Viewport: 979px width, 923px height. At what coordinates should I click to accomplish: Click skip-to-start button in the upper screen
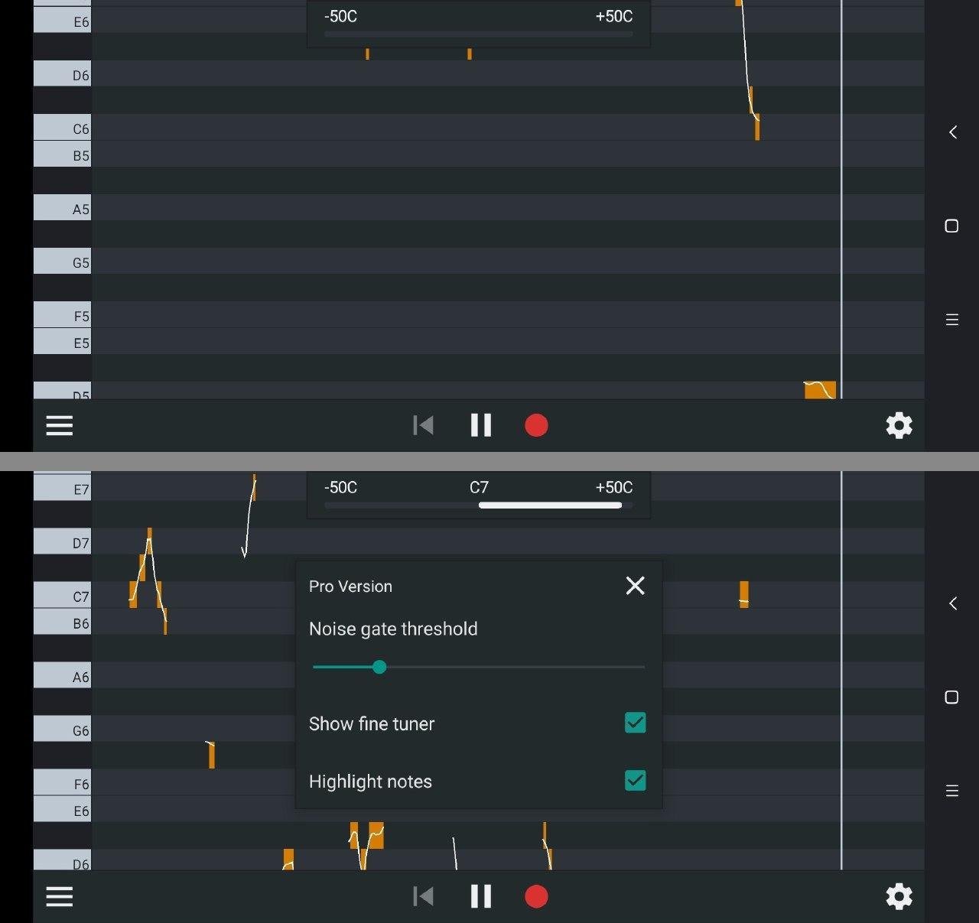pyautogui.click(x=423, y=425)
